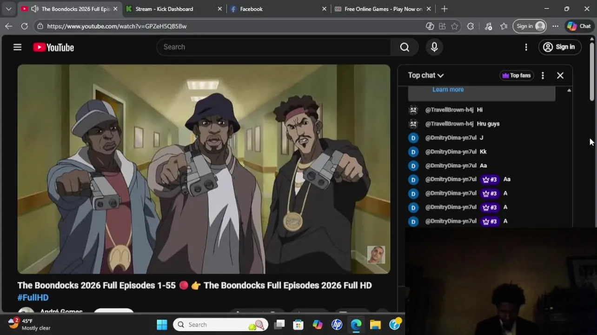Sign in to YouTube
Image resolution: width=597 pixels, height=335 pixels.
pos(559,47)
